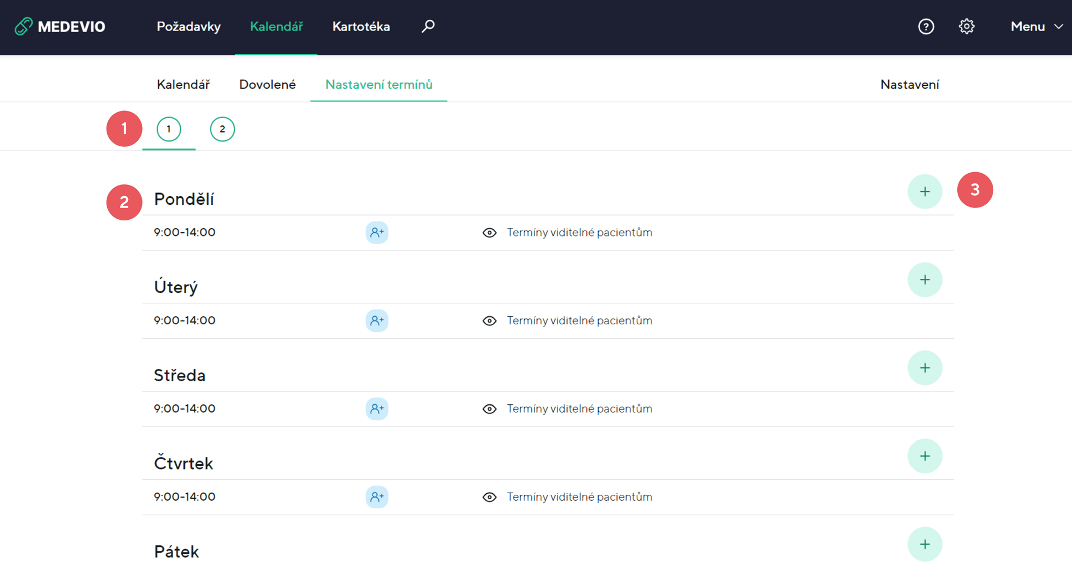Open the Nastavení link on the right
This screenshot has width=1072, height=564.
[909, 85]
